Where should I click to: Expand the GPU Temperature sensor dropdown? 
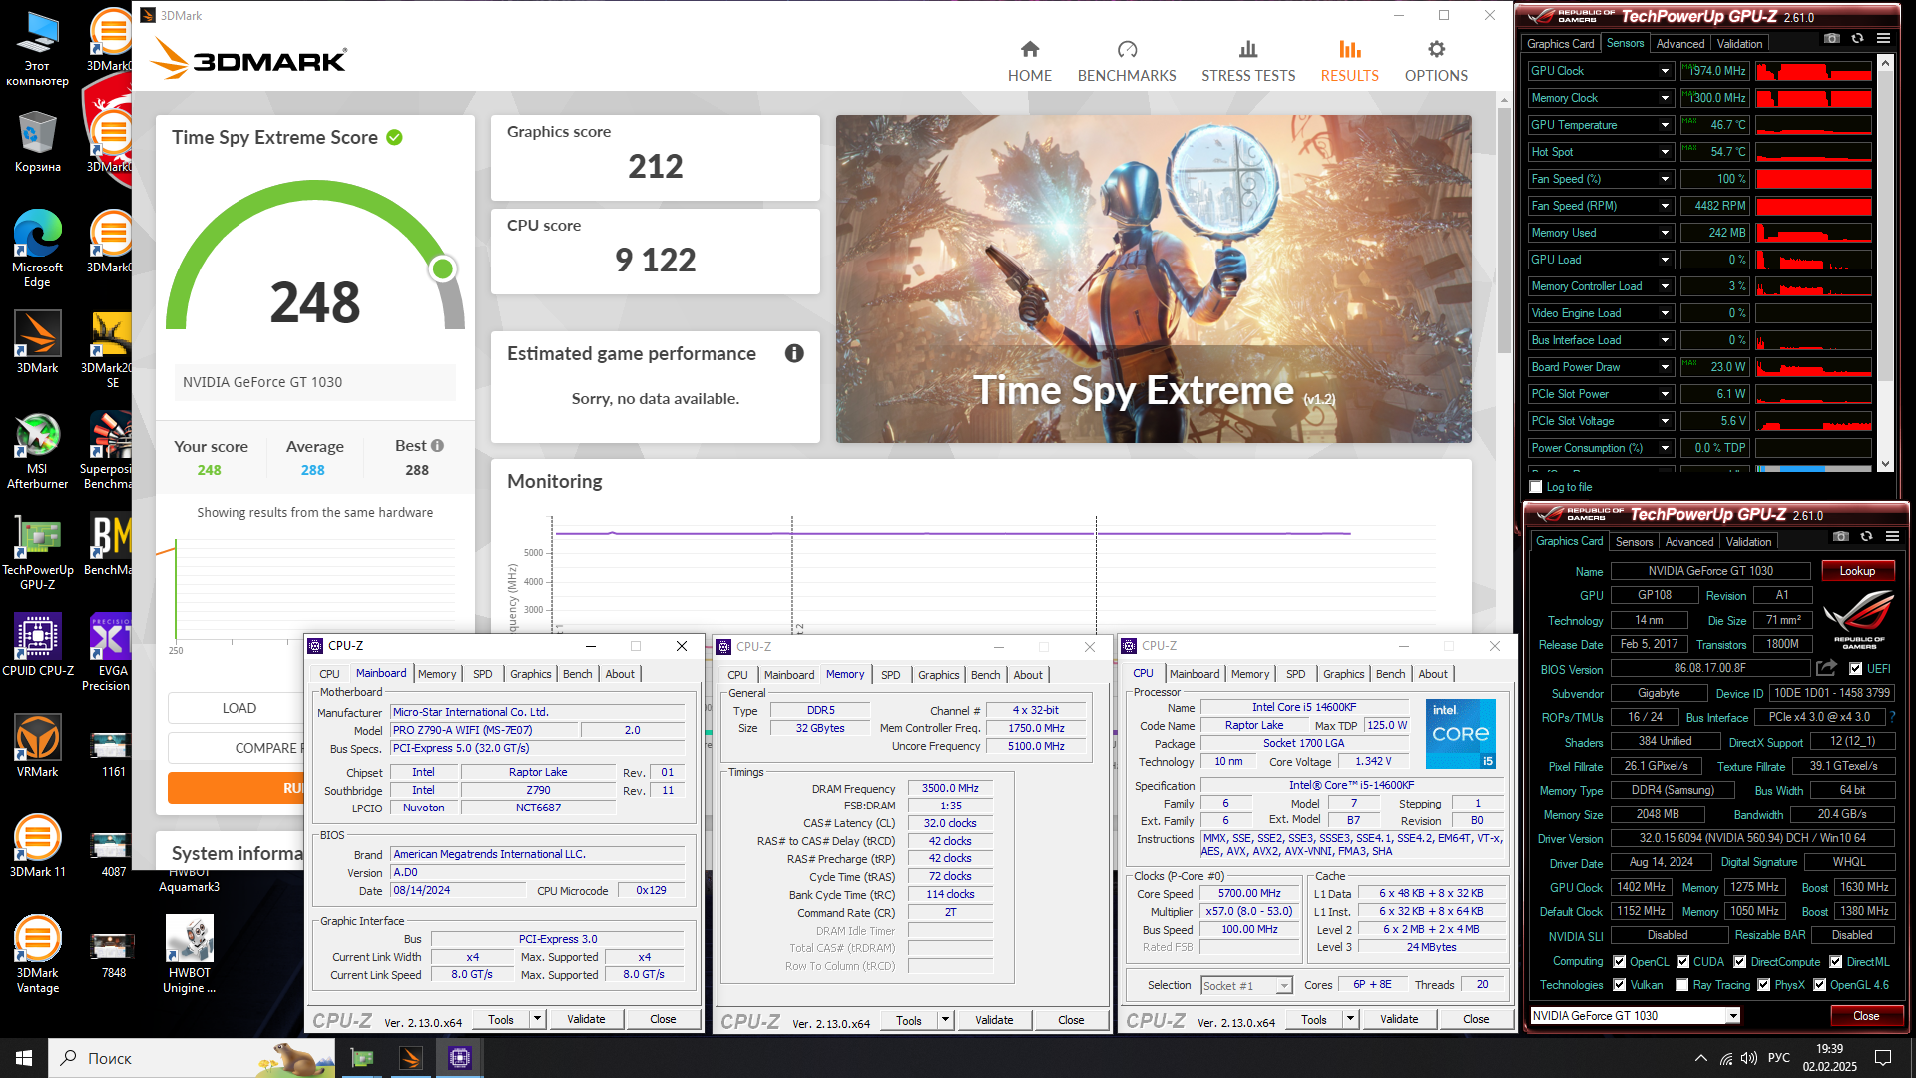pyautogui.click(x=1665, y=125)
